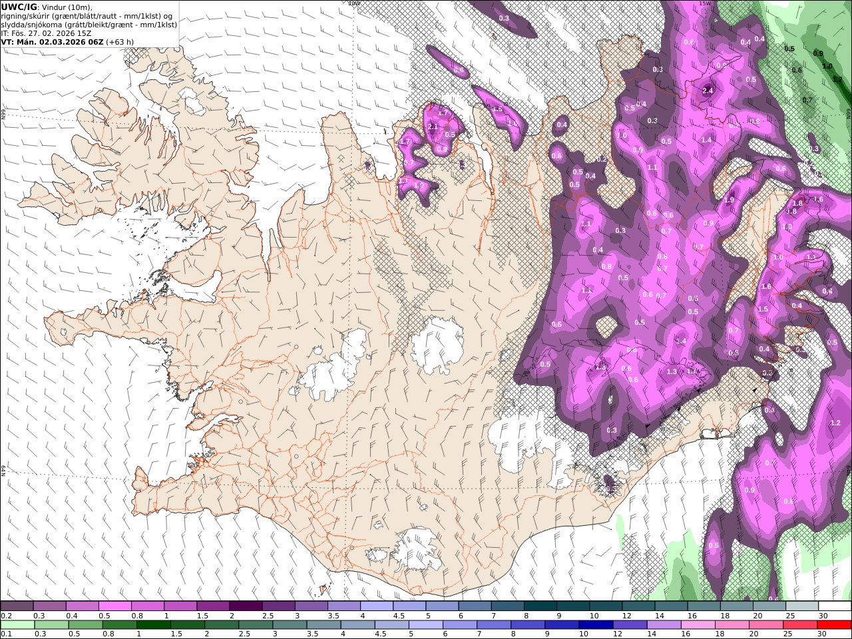Click the '0.1' label on the rain legend
The image size is (852, 639).
7,634
